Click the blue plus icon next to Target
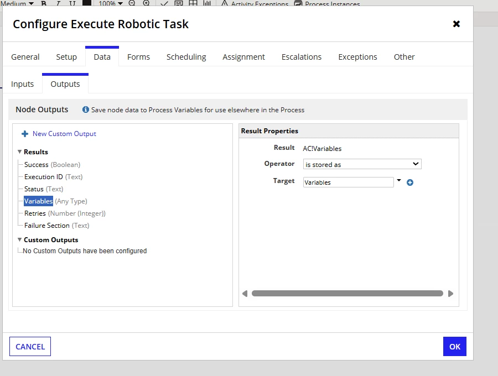The image size is (498, 376). tap(409, 182)
